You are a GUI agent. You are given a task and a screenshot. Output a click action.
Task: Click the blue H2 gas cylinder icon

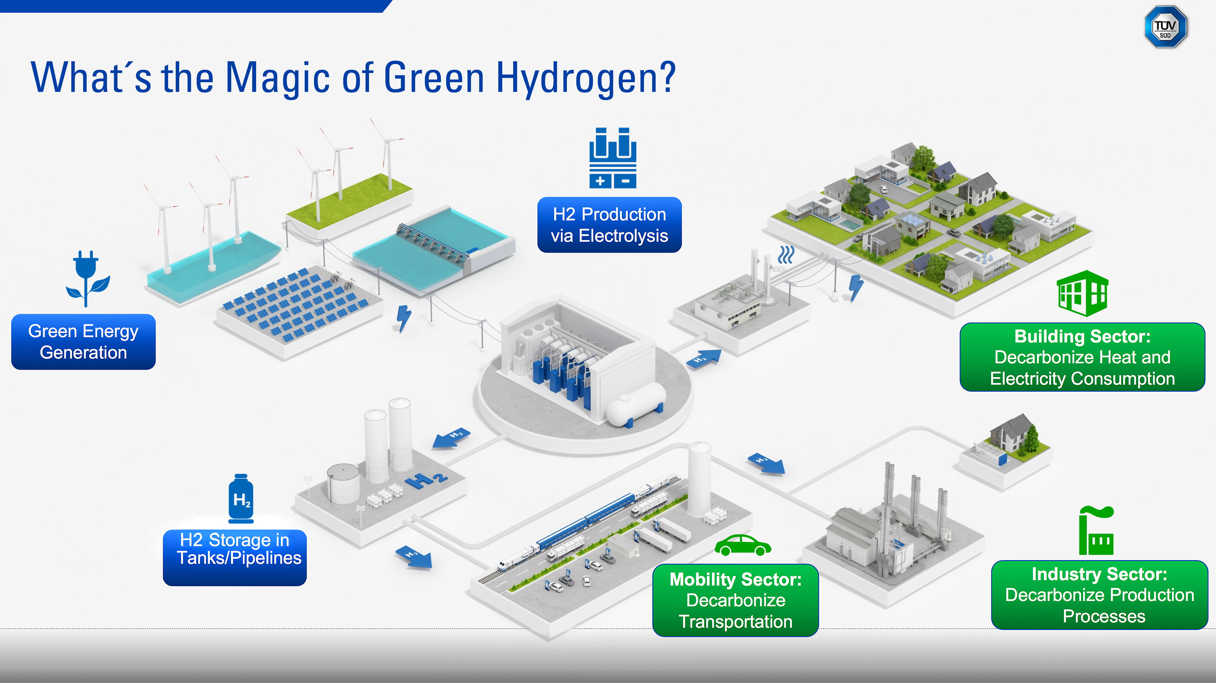(x=241, y=499)
